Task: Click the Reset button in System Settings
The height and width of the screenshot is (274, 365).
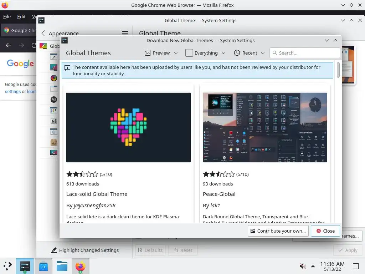Action: click(x=183, y=250)
